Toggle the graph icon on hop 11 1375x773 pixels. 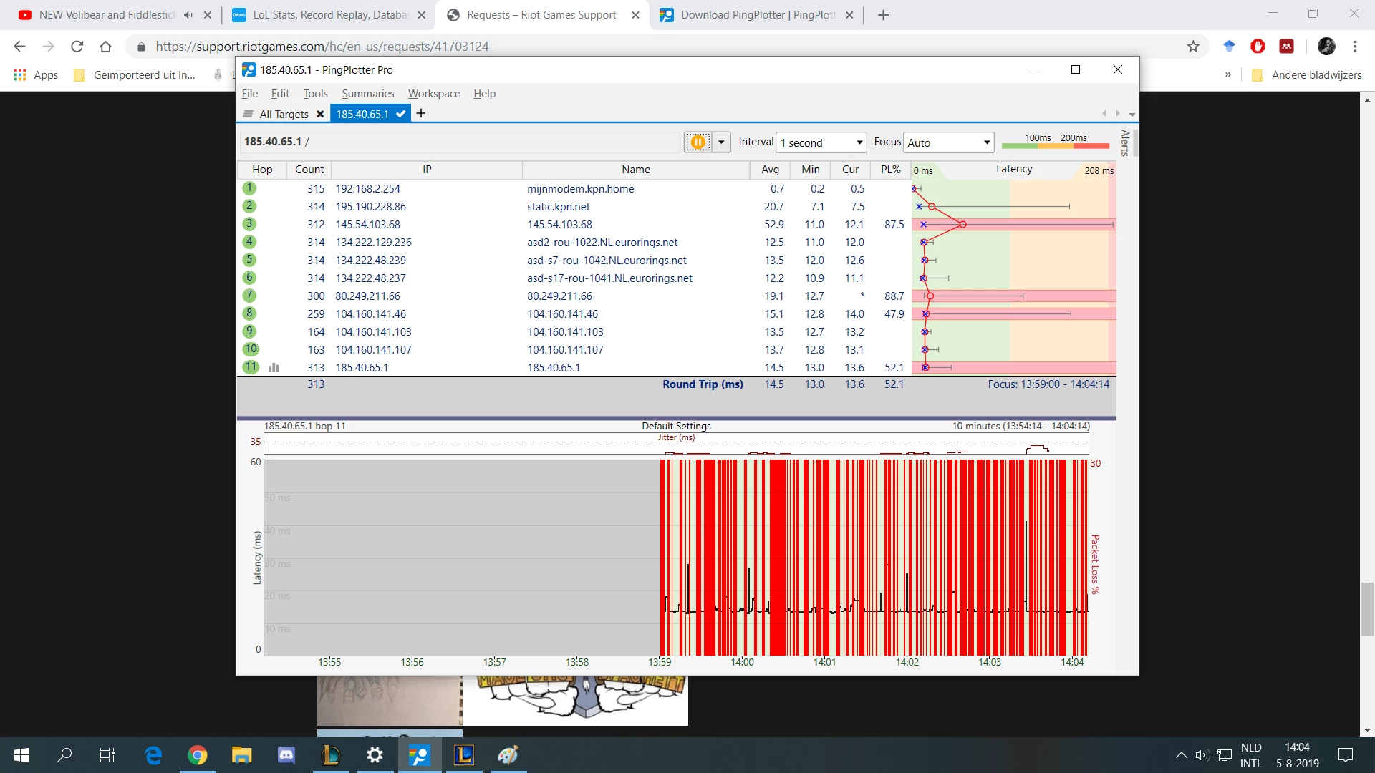274,368
